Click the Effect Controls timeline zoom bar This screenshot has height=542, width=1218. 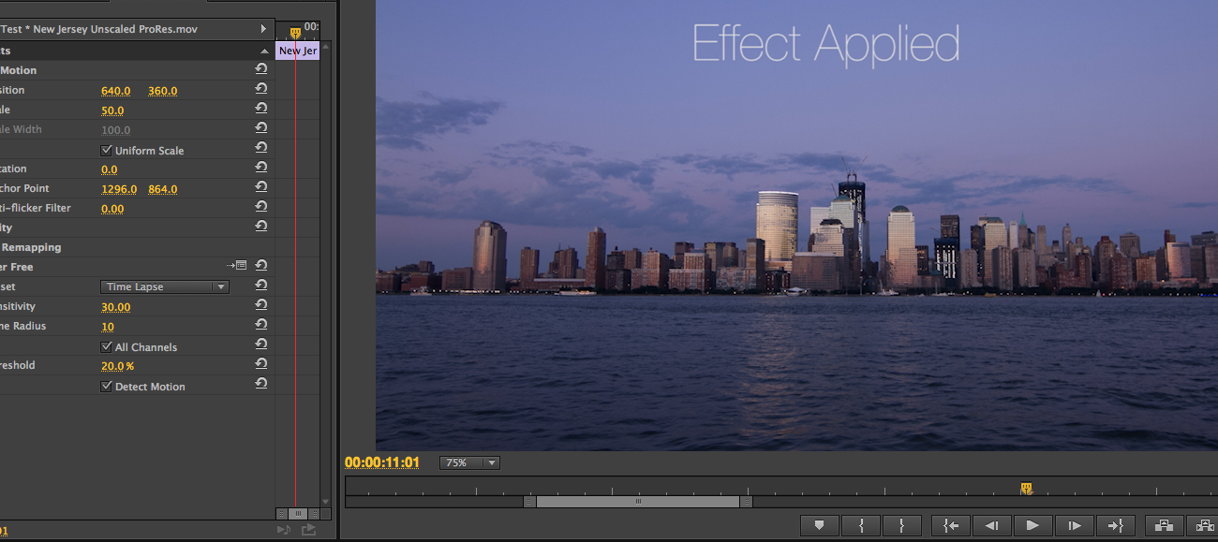pyautogui.click(x=297, y=513)
